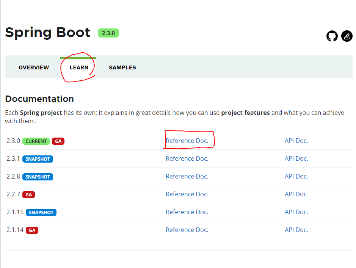The width and height of the screenshot is (356, 268).
Task: Click the SNAPSHOT badge next to 2.3.1
Action: (38, 159)
